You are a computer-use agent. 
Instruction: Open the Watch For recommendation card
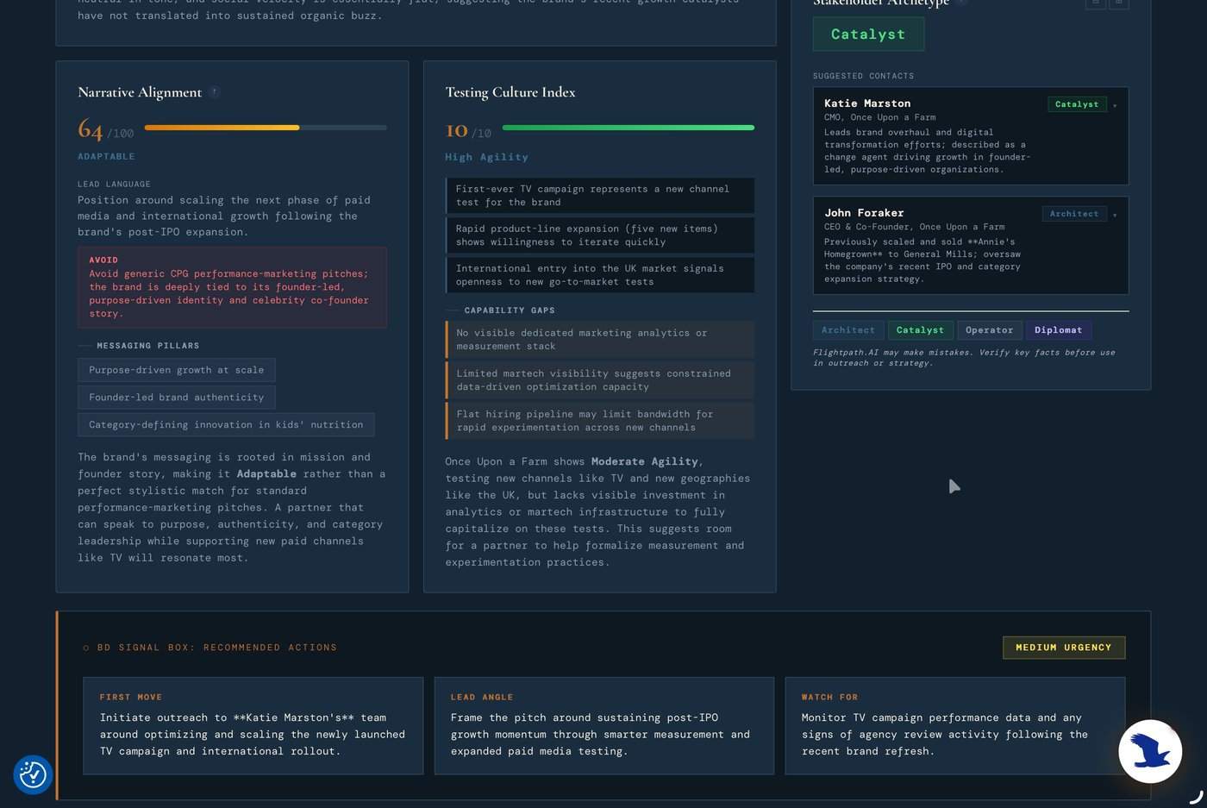click(955, 726)
